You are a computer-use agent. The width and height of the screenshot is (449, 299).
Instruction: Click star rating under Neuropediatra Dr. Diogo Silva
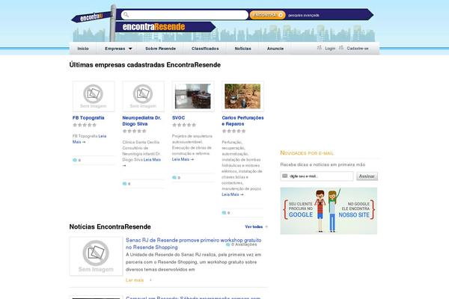point(134,131)
